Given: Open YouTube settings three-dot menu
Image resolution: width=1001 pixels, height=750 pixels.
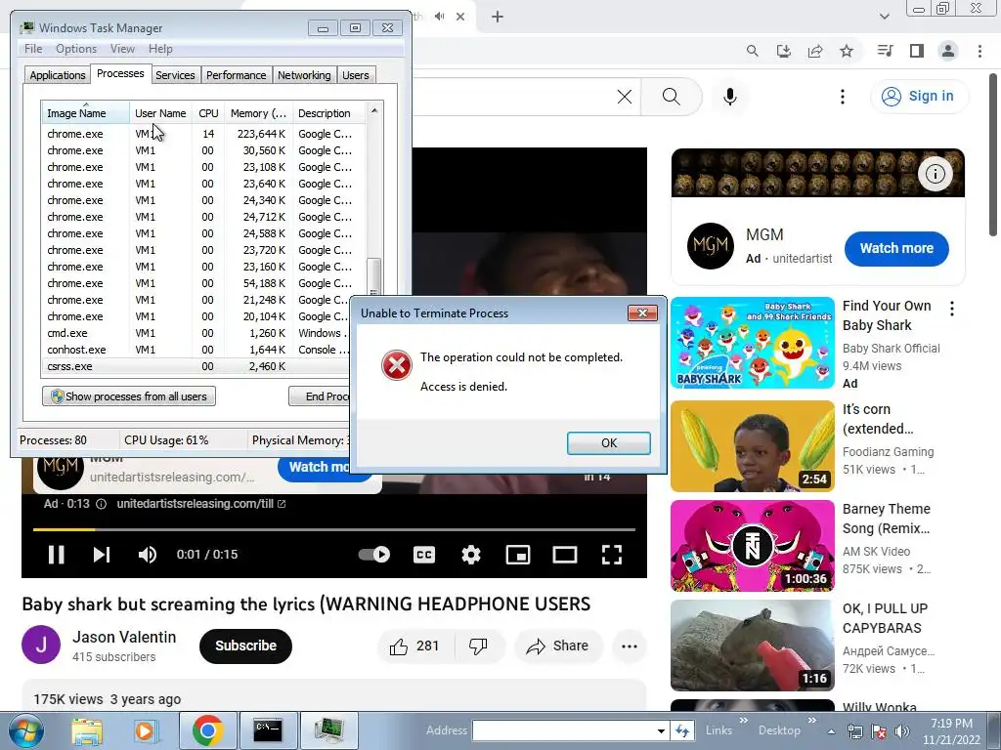Looking at the screenshot, I should click(x=843, y=97).
